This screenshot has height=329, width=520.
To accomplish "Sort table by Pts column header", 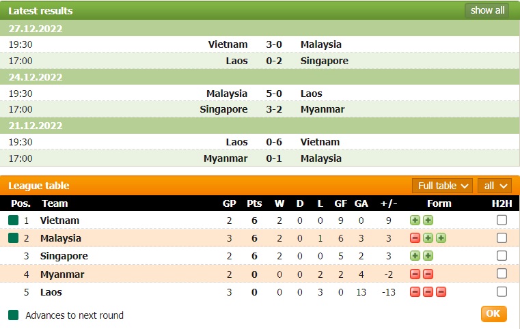I will click(x=254, y=203).
